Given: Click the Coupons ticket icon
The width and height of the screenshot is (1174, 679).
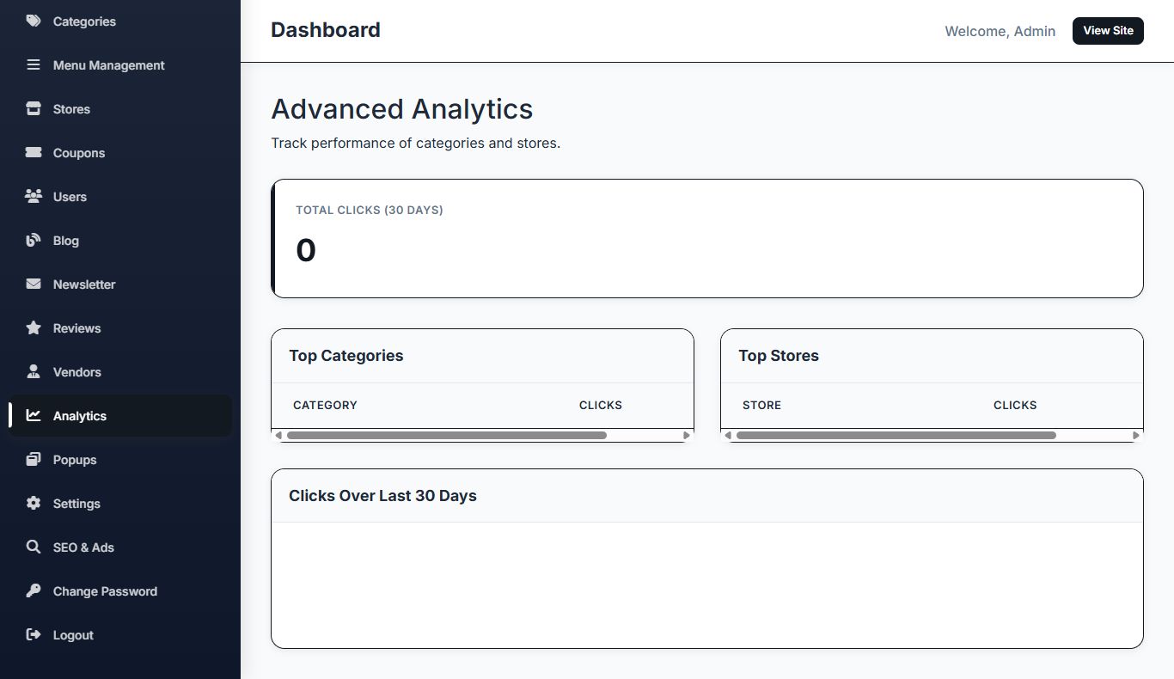Looking at the screenshot, I should [34, 153].
